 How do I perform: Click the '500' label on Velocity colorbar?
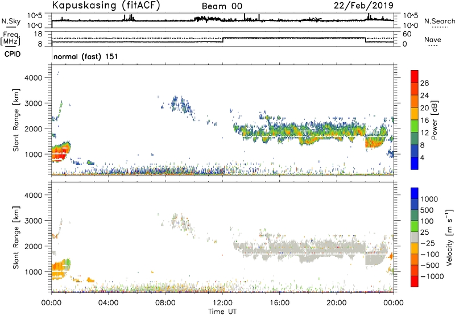428,210
